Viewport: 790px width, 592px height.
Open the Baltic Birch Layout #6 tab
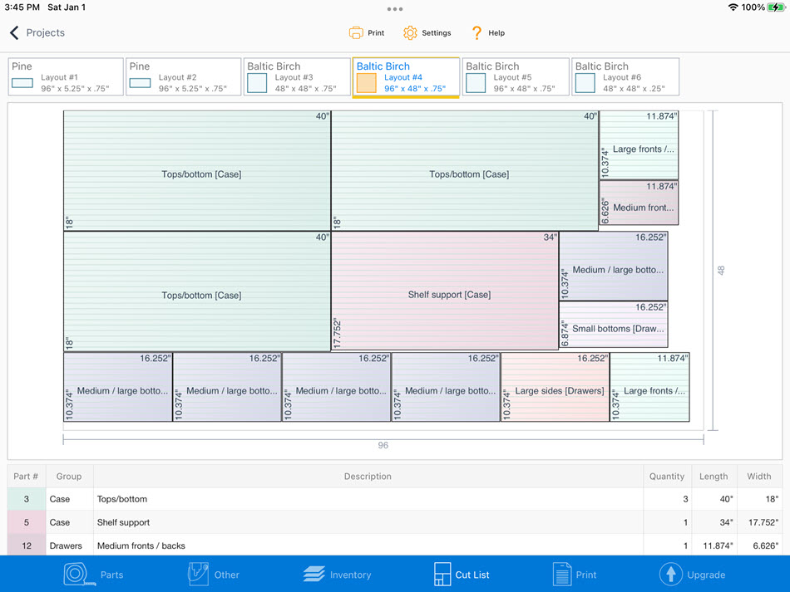coord(625,76)
